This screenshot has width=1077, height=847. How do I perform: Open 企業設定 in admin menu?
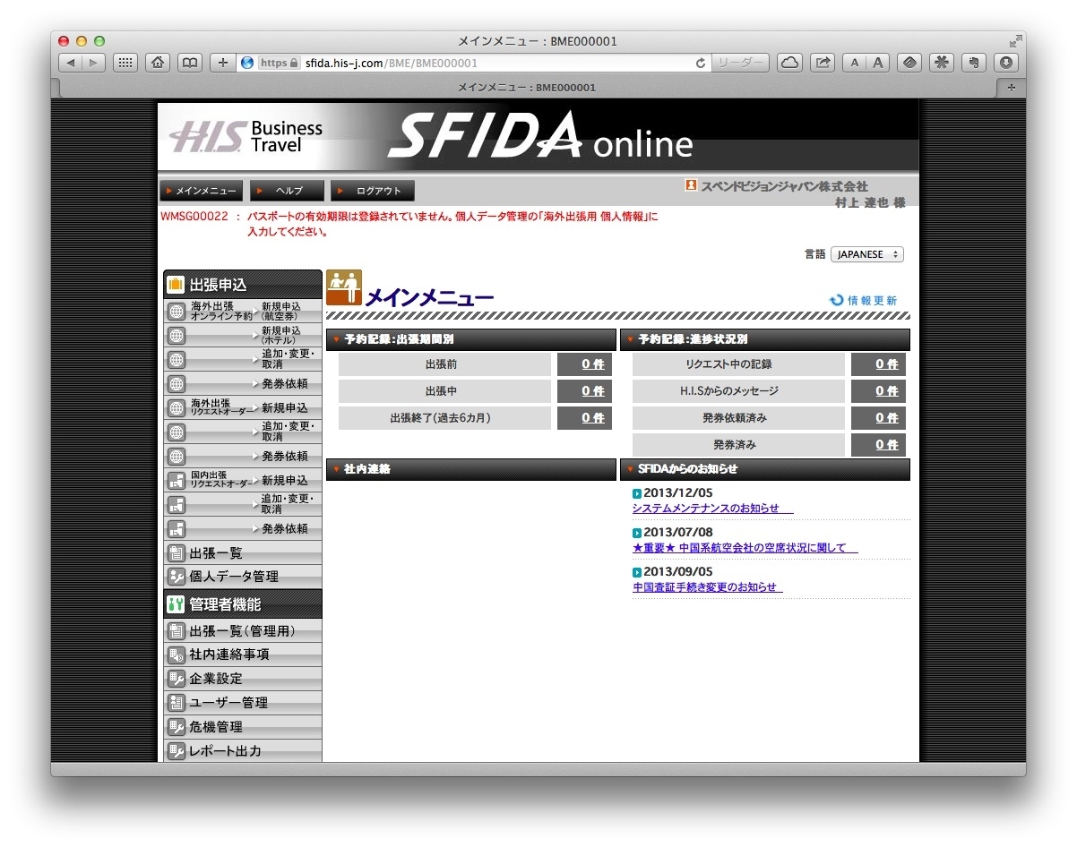243,679
